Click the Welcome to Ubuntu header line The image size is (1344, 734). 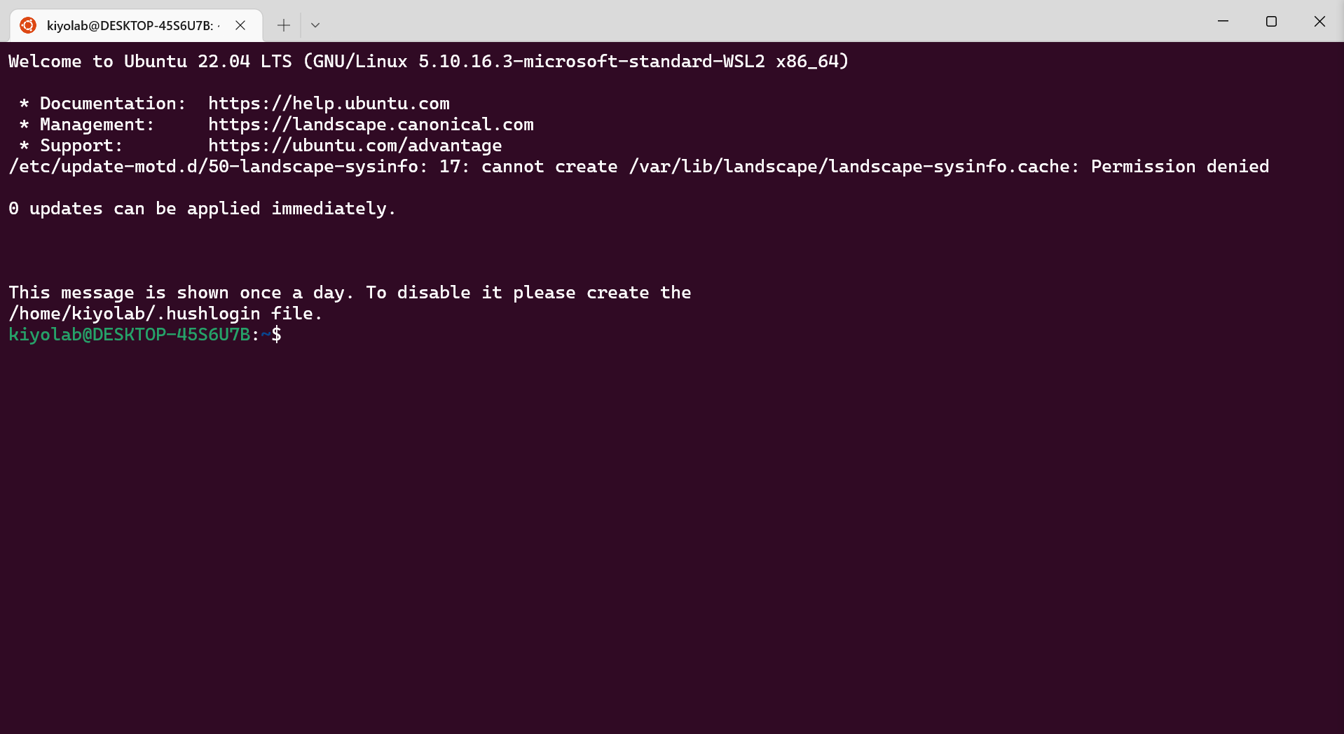[x=427, y=61]
